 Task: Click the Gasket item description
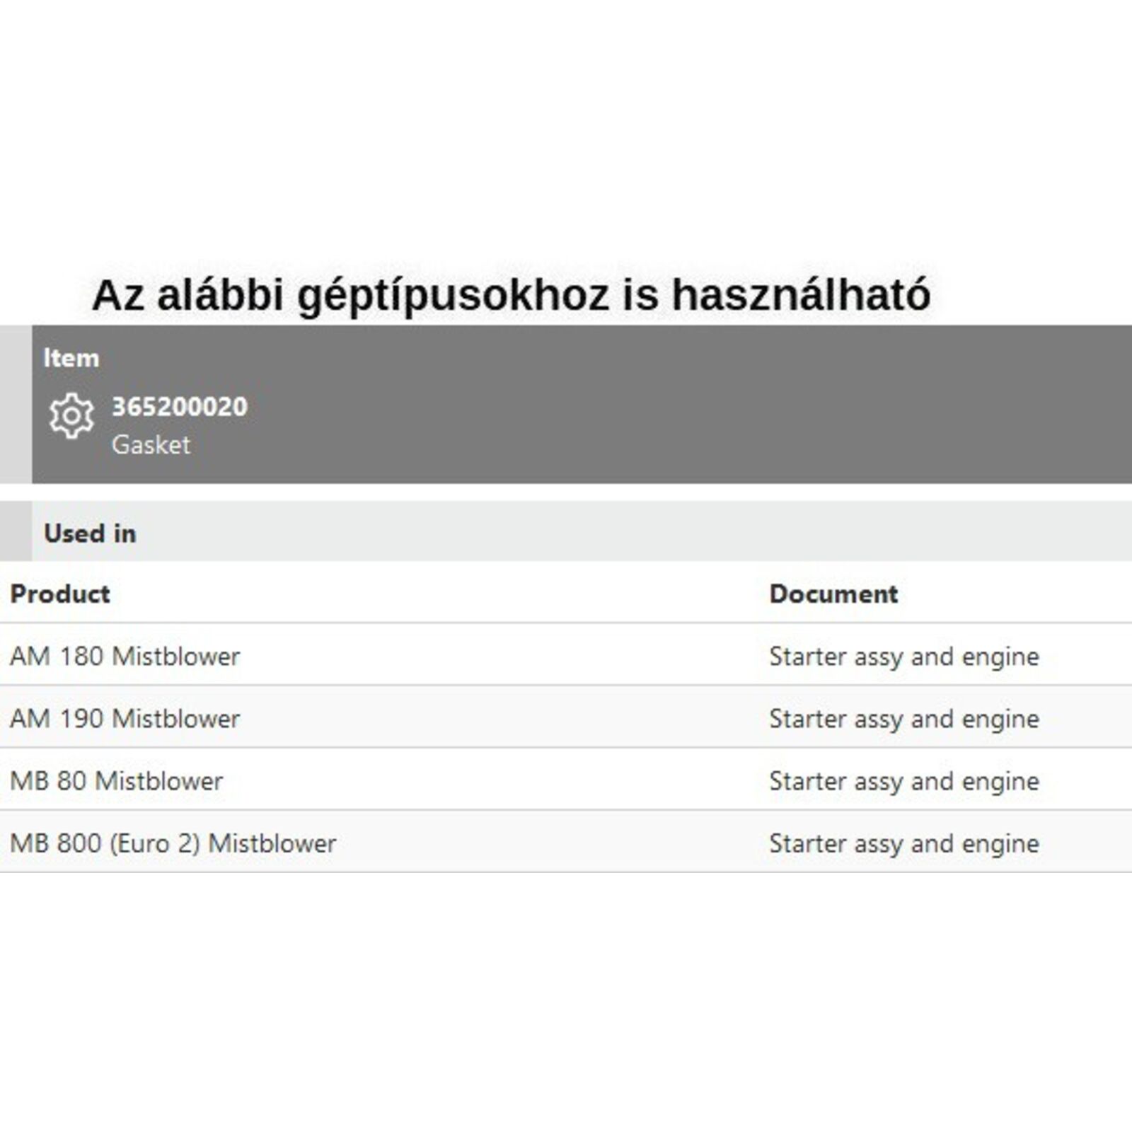click(x=151, y=445)
